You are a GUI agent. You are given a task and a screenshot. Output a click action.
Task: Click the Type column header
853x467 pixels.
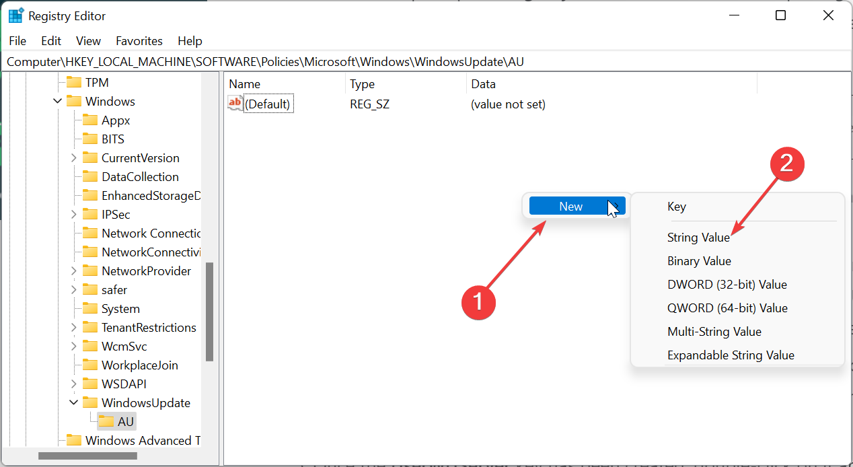[406, 84]
